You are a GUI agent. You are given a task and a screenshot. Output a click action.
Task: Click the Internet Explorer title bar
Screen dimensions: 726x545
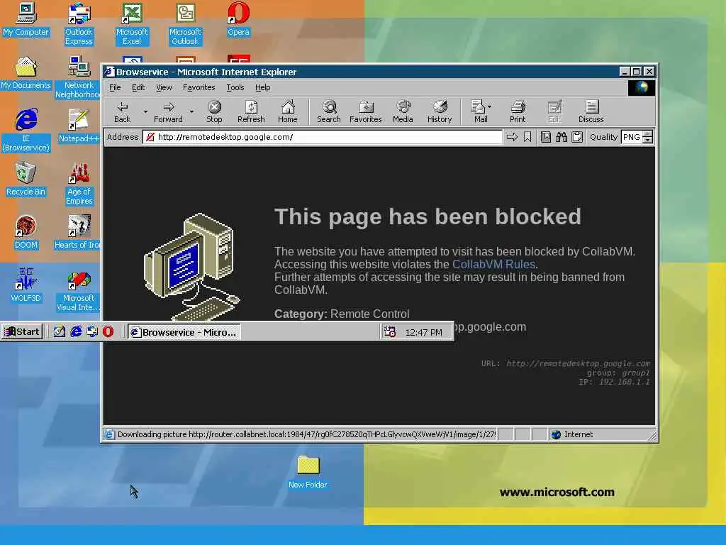pos(361,72)
